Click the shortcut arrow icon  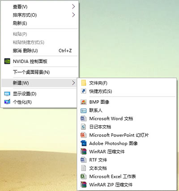[x=84, y=91]
